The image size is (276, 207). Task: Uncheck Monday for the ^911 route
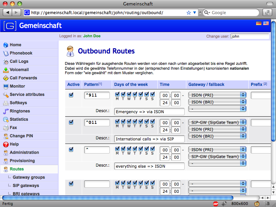117,94
